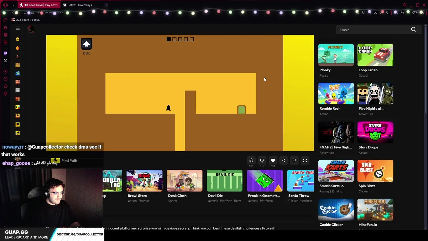Open the Spin Blast game thumbnail

pyautogui.click(x=375, y=171)
